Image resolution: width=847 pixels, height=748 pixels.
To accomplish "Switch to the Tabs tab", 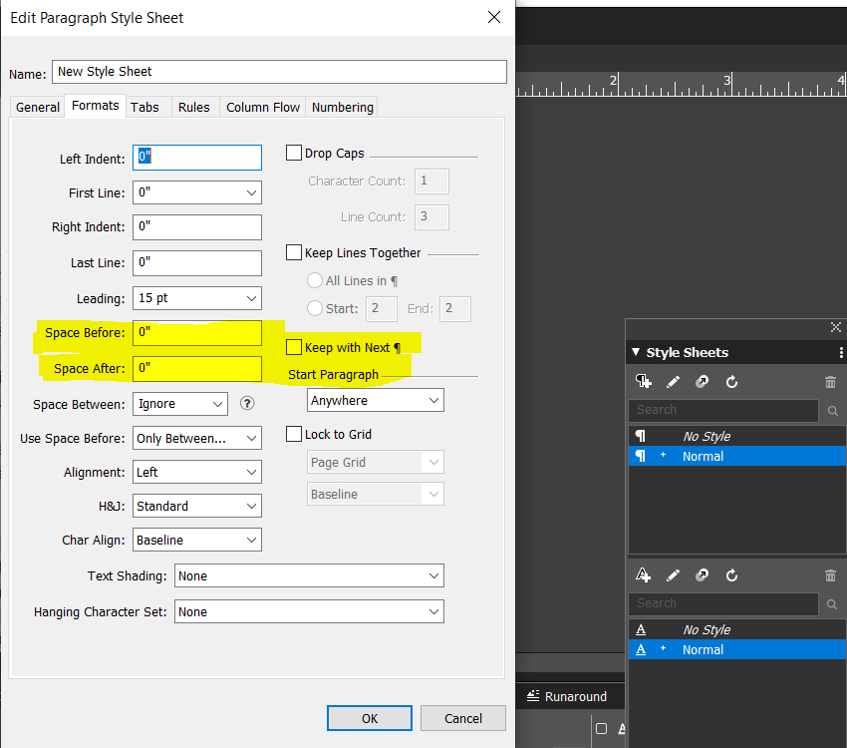I will pos(144,107).
